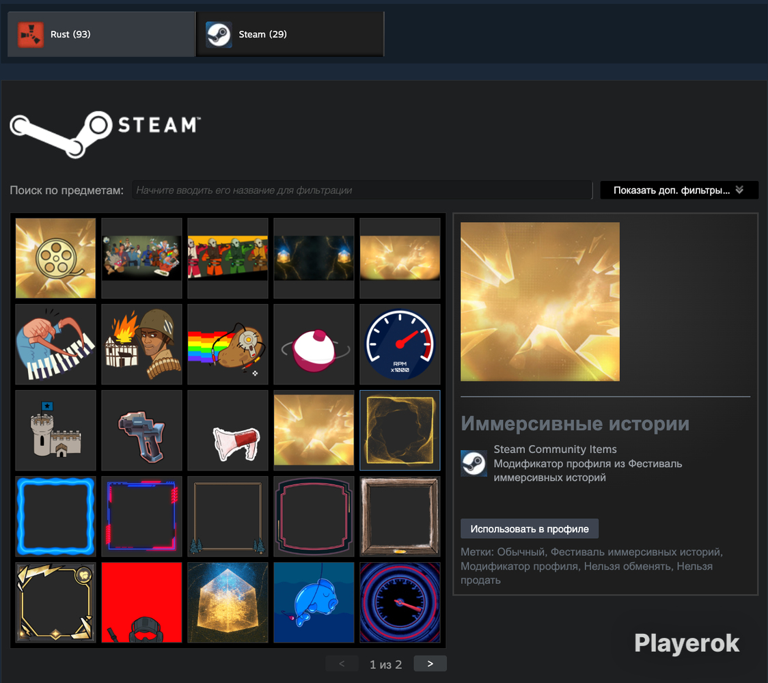Select the piano-playing hands sticker
Viewport: 768px width, 683px height.
pyautogui.click(x=55, y=344)
